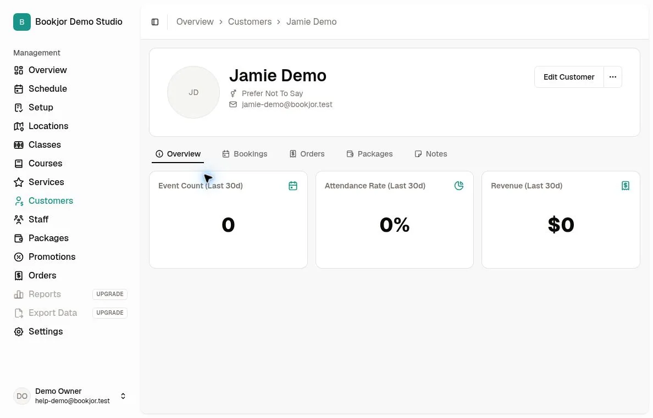Click the Staff group icon in sidebar

[x=18, y=219]
